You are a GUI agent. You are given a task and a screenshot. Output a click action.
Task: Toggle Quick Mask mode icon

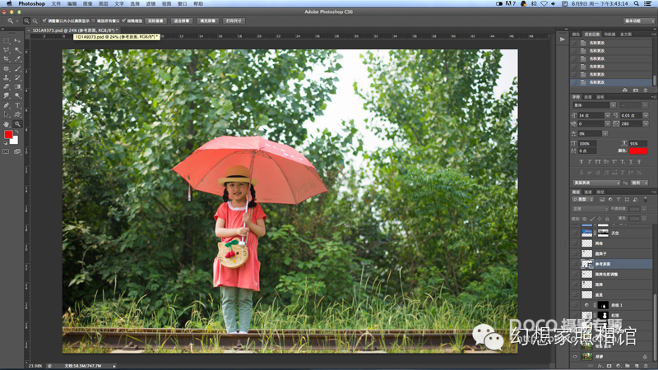(6, 151)
